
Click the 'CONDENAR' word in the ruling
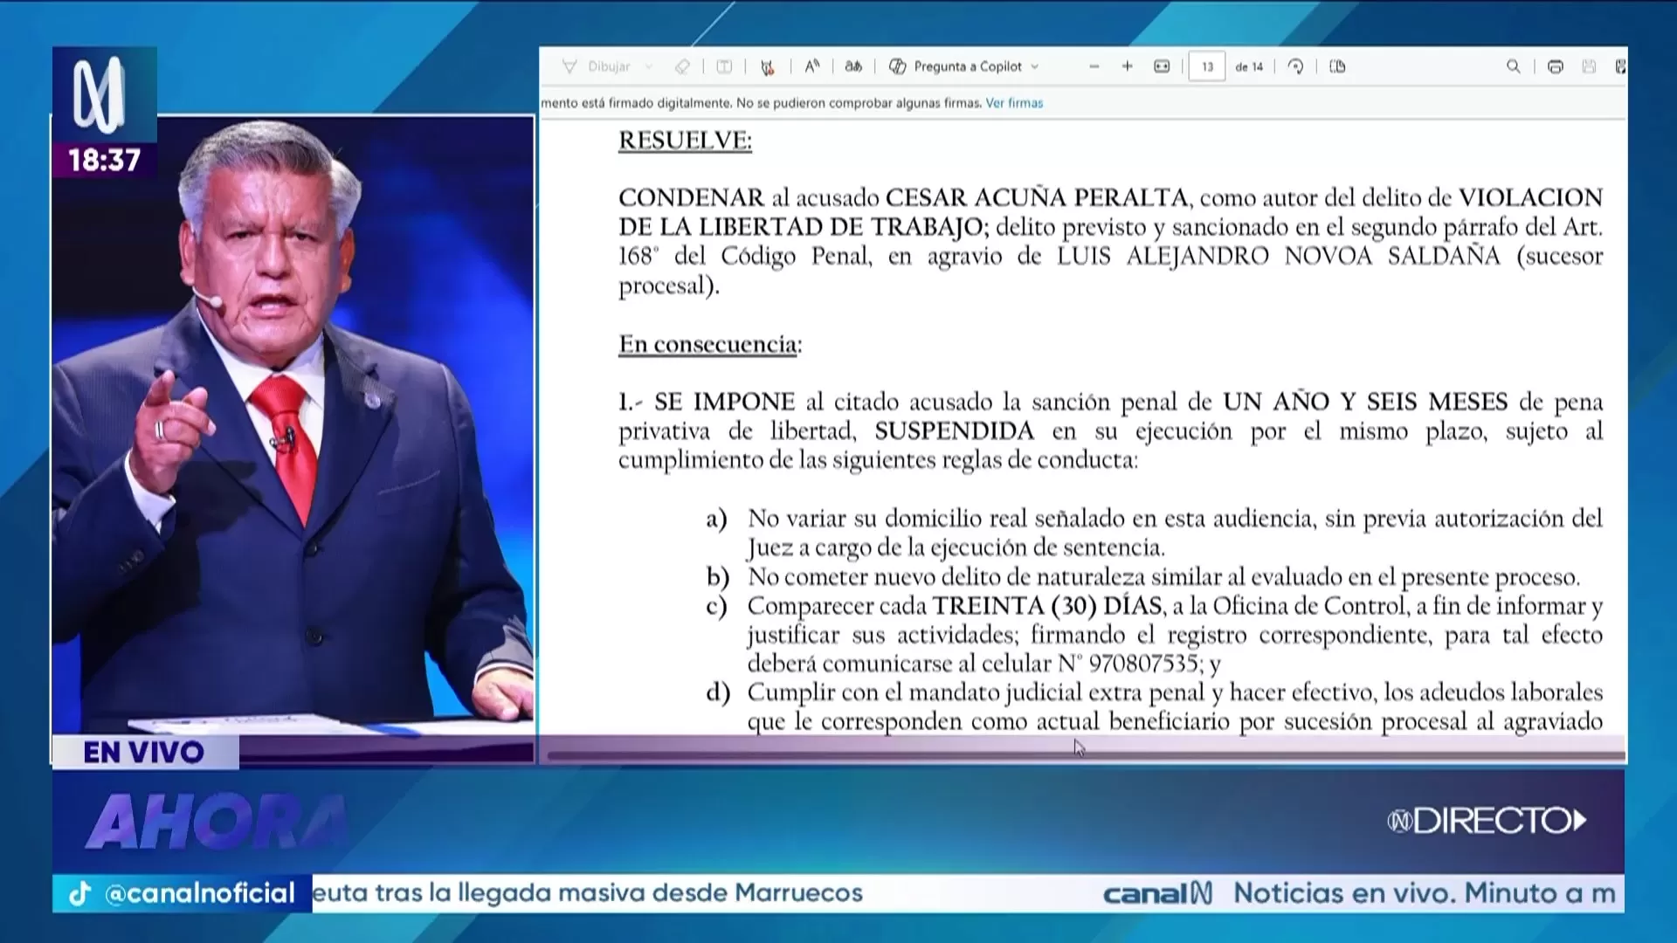pos(692,197)
